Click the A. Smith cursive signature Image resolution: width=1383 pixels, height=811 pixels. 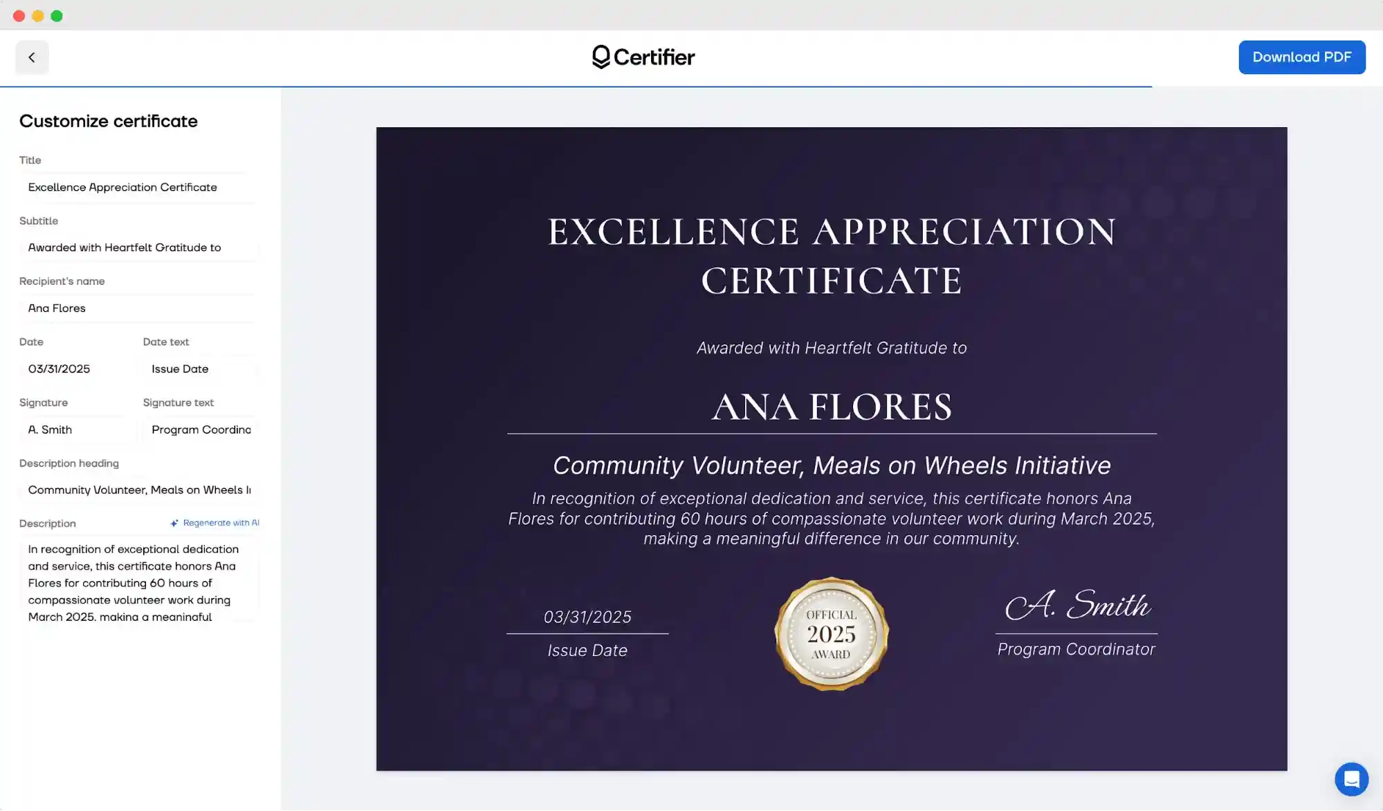(1077, 605)
